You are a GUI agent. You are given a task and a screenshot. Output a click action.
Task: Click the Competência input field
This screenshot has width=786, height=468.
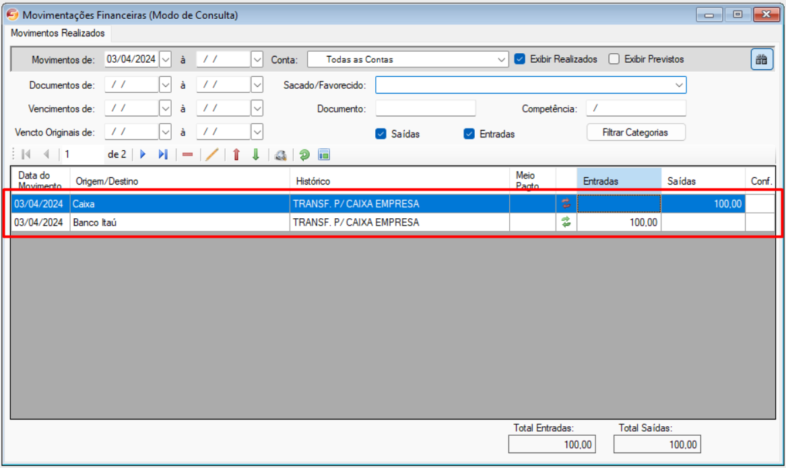(636, 108)
